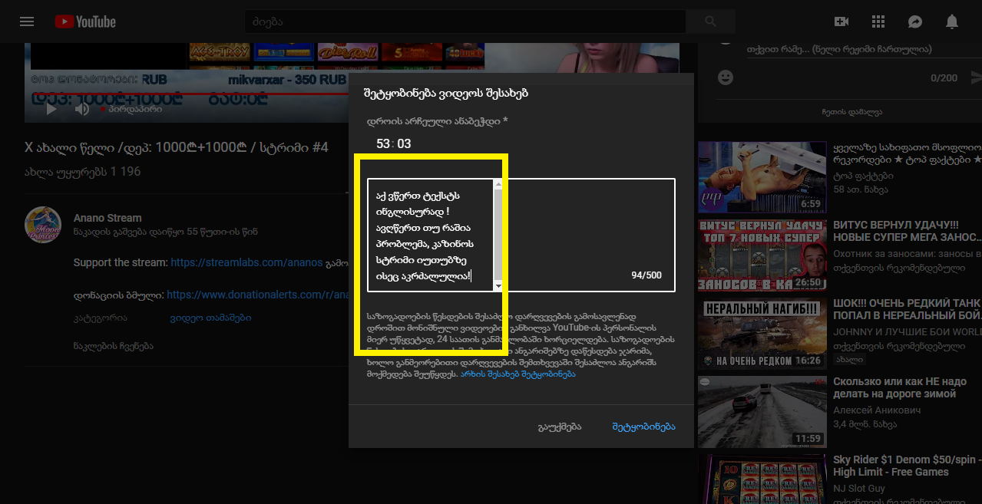
Task: Open the Sky Rider slot video thumbnail
Action: click(x=762, y=479)
